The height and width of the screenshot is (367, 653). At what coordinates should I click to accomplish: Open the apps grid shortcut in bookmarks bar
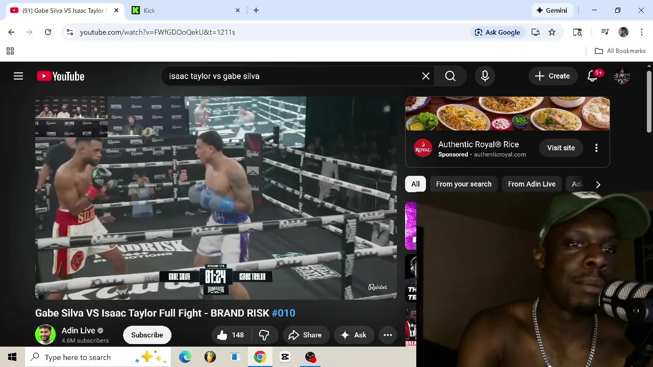[10, 51]
